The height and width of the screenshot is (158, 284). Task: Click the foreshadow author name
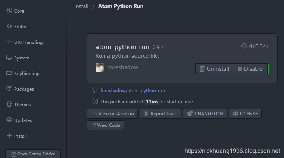[123, 67]
